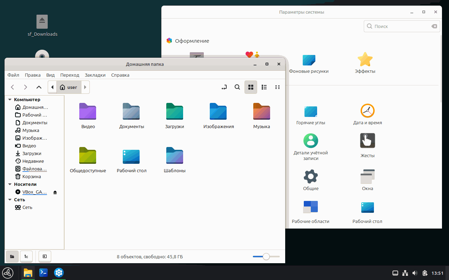Open the Жесты settings icon
Viewport: 449px width, 280px height.
[x=367, y=141]
